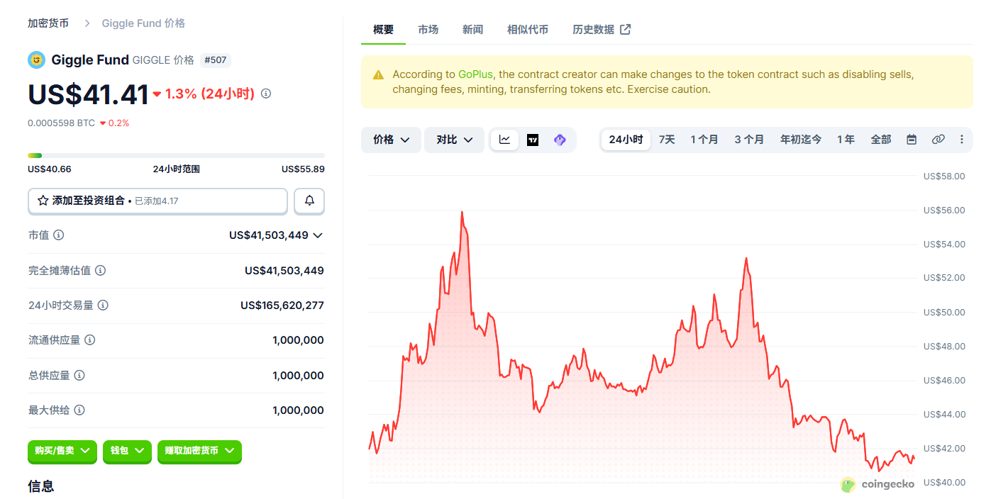Select 1个月 chart range
Image resolution: width=1008 pixels, height=499 pixels.
coord(704,140)
